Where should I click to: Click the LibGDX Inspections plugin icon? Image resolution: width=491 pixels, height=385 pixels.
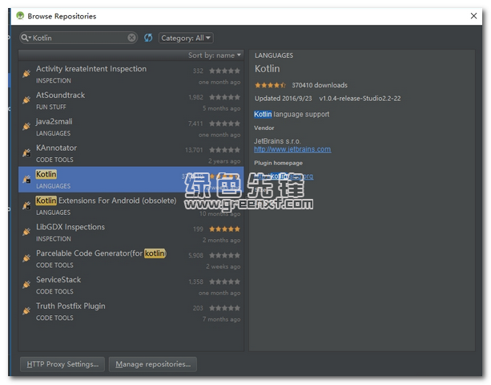point(26,232)
